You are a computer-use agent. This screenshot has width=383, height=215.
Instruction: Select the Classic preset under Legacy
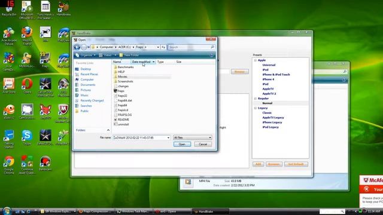click(x=267, y=113)
